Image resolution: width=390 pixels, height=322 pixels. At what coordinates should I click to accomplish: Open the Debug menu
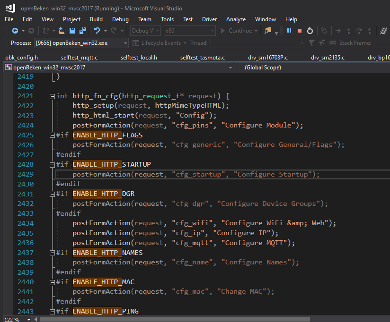click(x=120, y=19)
